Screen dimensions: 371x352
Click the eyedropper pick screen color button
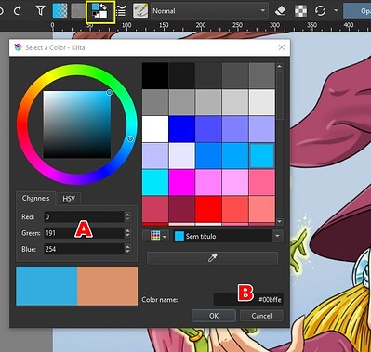213,257
